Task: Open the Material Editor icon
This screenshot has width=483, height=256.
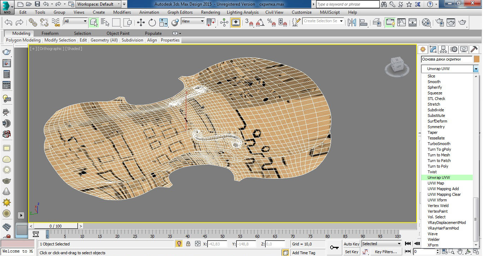Action: tap(426, 23)
